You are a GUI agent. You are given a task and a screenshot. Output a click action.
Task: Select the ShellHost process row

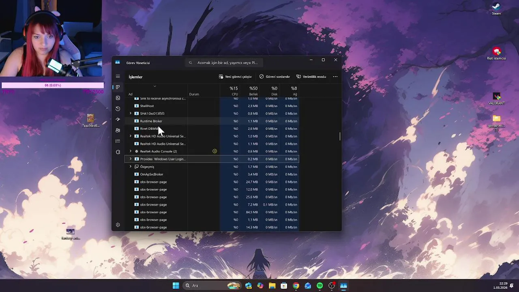[212, 106]
